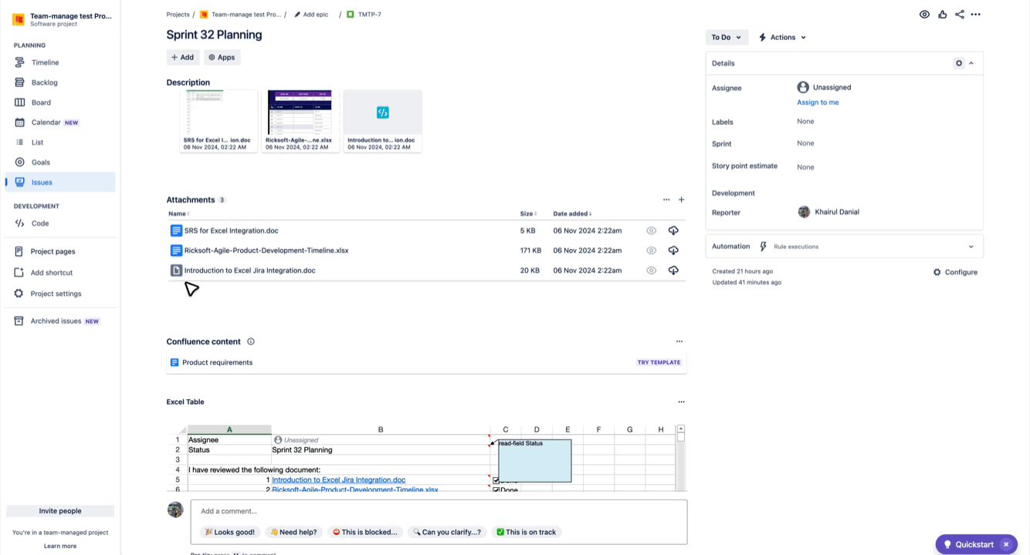Viewport: 1030px width, 555px height.
Task: Expand the Actions dropdown menu
Action: tap(782, 37)
